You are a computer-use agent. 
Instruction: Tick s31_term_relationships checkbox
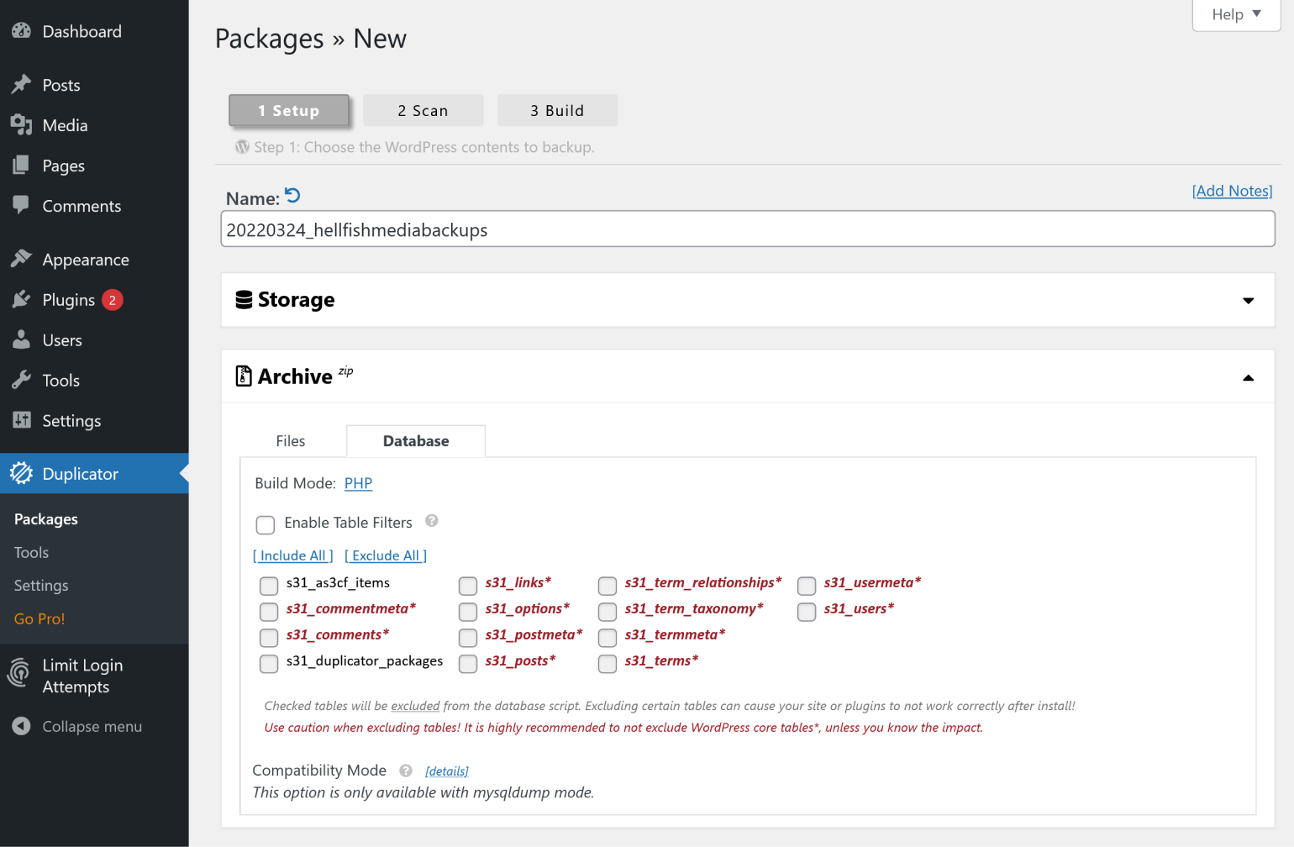coord(608,586)
